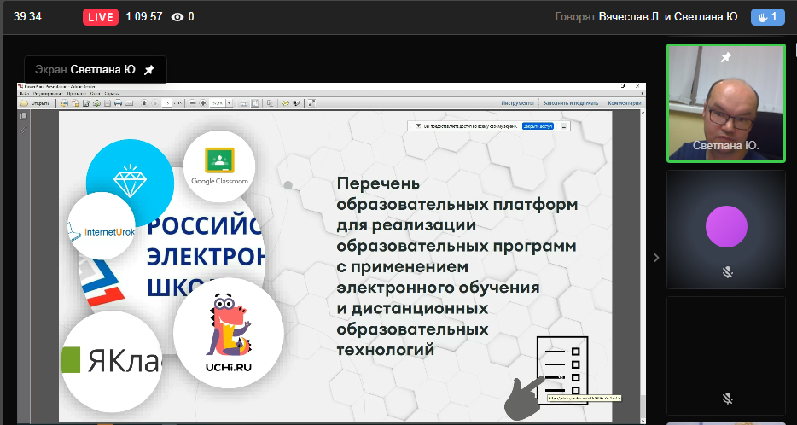Select the purple avatar participant tile
Screen dimensions: 797x425
[x=726, y=230]
